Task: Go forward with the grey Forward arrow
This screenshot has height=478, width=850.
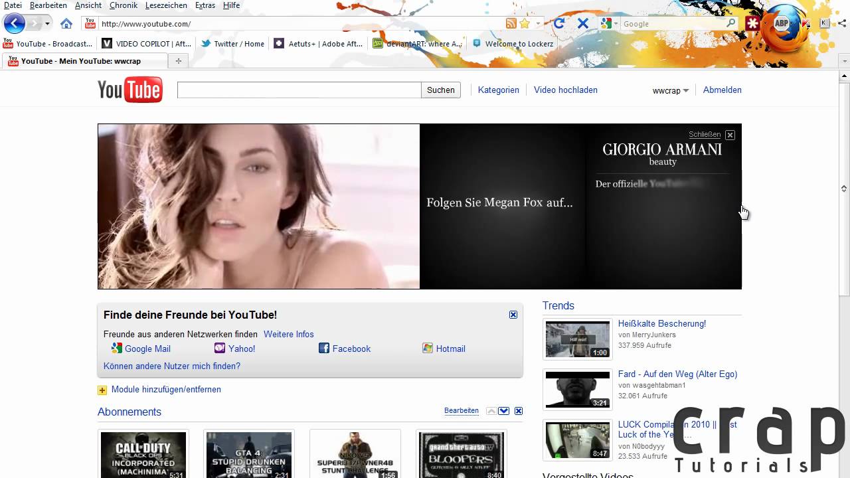Action: (x=34, y=23)
